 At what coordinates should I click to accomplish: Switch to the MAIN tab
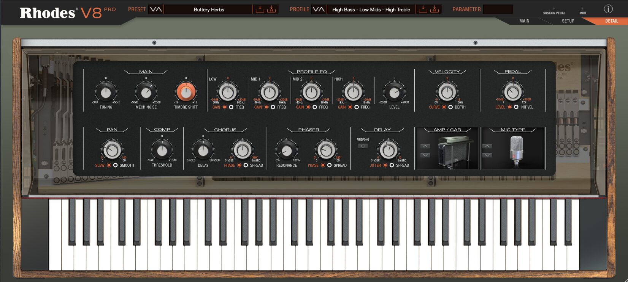tap(524, 21)
